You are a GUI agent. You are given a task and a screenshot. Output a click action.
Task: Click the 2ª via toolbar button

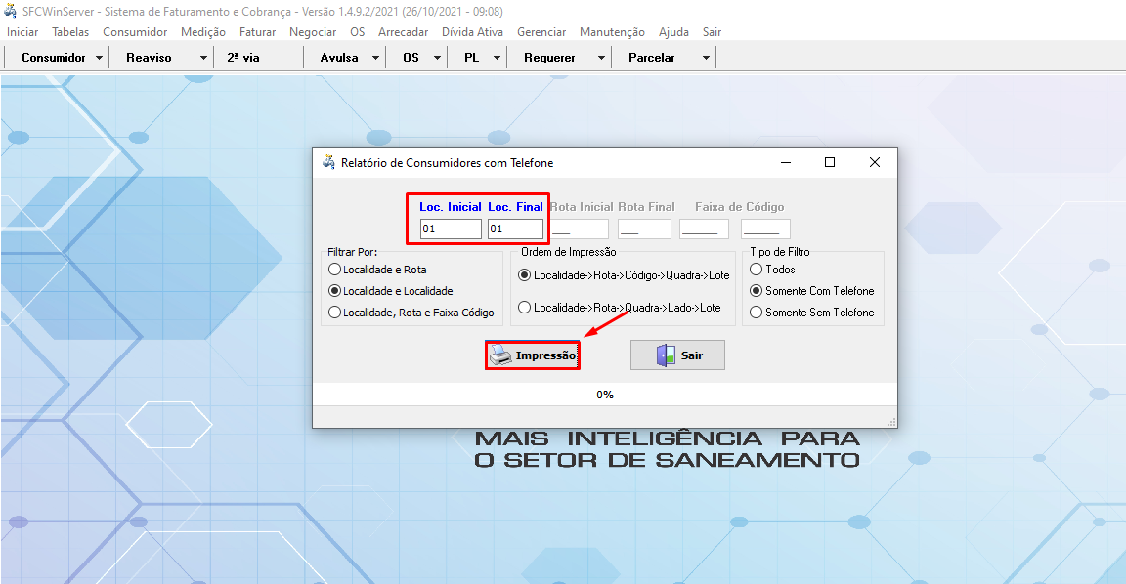point(243,58)
